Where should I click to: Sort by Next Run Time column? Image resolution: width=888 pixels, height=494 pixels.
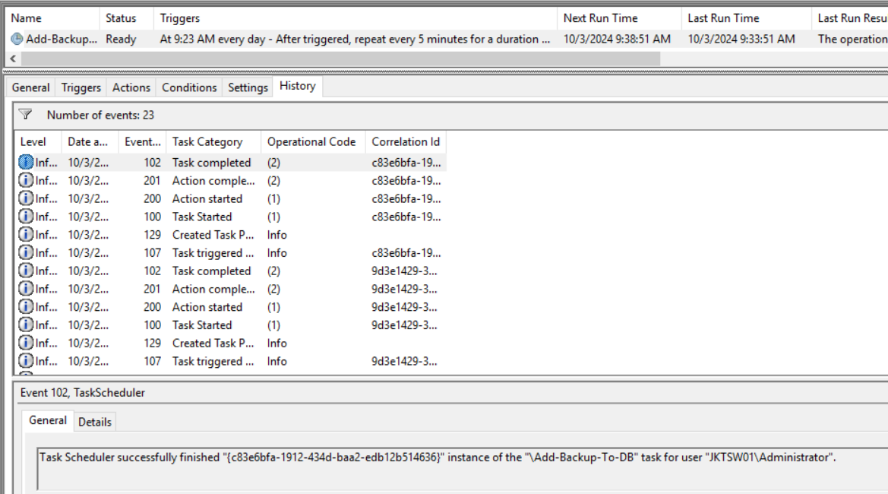619,18
